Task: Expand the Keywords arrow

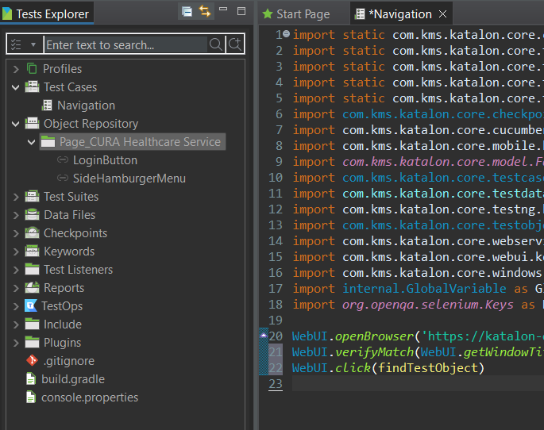Action: (16, 251)
